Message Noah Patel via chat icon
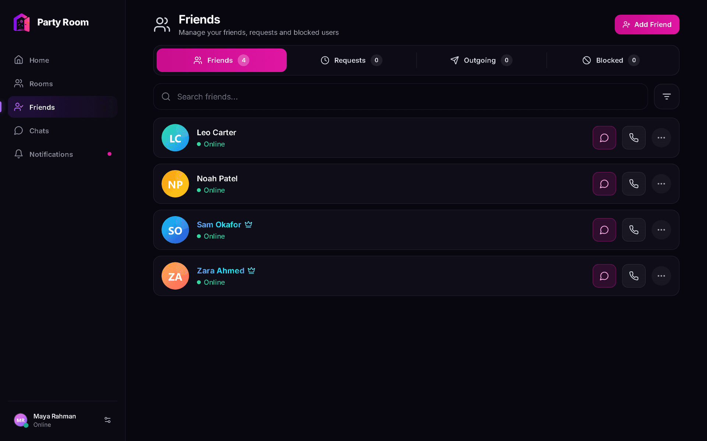Image resolution: width=707 pixels, height=441 pixels. pyautogui.click(x=604, y=184)
